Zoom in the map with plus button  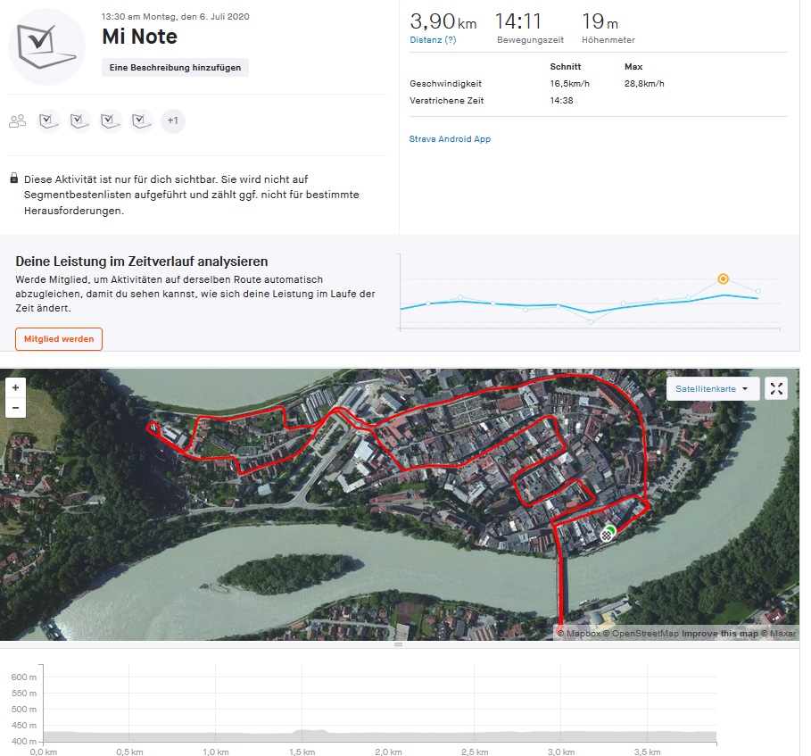(15, 387)
